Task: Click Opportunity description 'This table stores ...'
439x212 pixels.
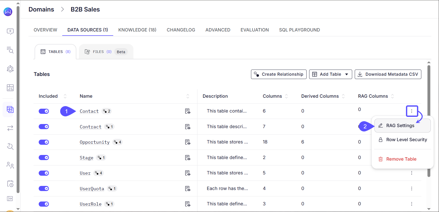Action: pyautogui.click(x=227, y=142)
